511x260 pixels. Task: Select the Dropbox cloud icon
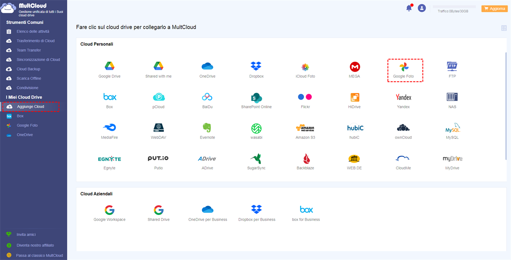coord(256,70)
